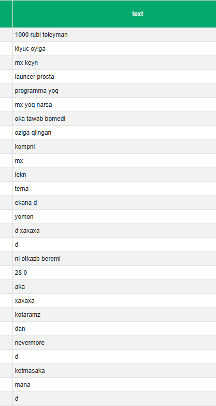Screen dimensions: 216x406
Task: Select the '28 0' row
Action: coord(114,272)
